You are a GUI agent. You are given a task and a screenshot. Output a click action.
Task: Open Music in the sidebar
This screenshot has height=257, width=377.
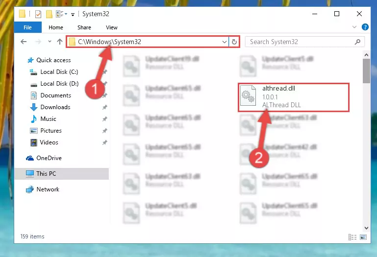coord(48,119)
